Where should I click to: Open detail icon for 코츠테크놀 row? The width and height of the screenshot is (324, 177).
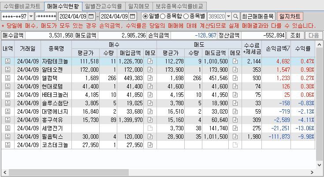[7, 145]
